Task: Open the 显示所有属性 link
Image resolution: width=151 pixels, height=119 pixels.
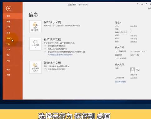Action: point(120,82)
